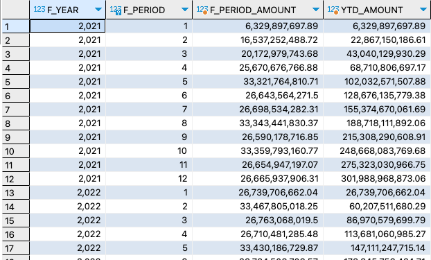Click cell 16,537,252,488.72

[x=258, y=40]
